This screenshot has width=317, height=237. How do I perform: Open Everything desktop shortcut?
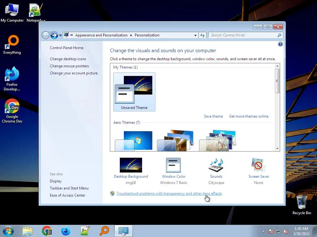pyautogui.click(x=12, y=45)
